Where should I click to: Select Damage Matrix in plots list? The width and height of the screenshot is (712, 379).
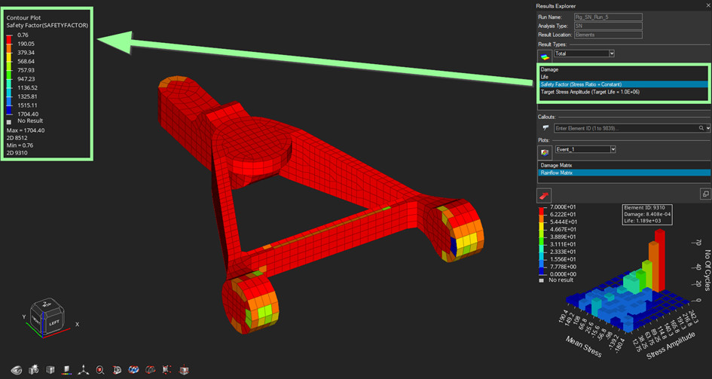tap(558, 164)
